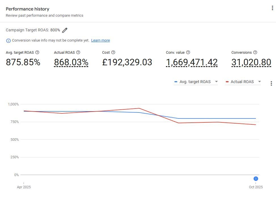The image size is (276, 201).
Task: Click the Oct 2025 axis label
Action: pos(256,187)
